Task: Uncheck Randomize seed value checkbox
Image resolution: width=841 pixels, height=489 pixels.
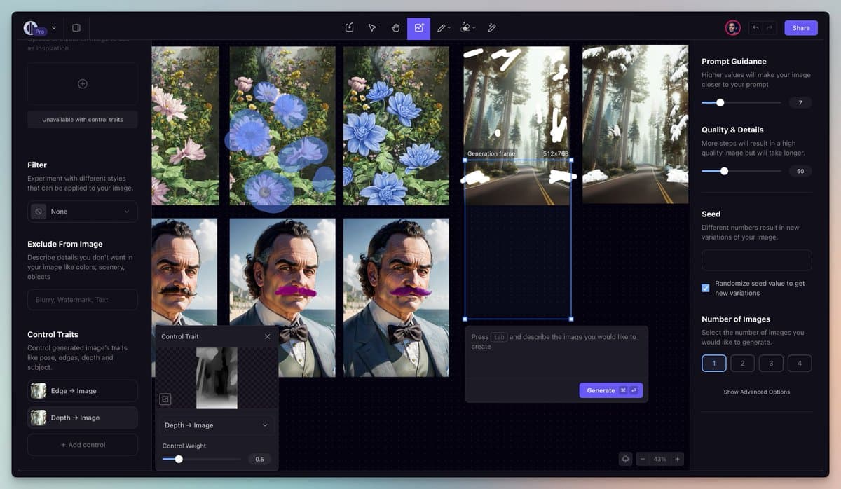Action: (x=706, y=288)
